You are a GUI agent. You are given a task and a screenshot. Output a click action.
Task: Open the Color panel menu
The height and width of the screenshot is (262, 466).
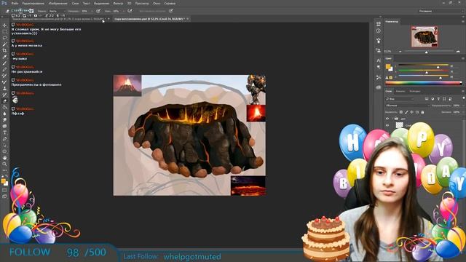point(463,58)
